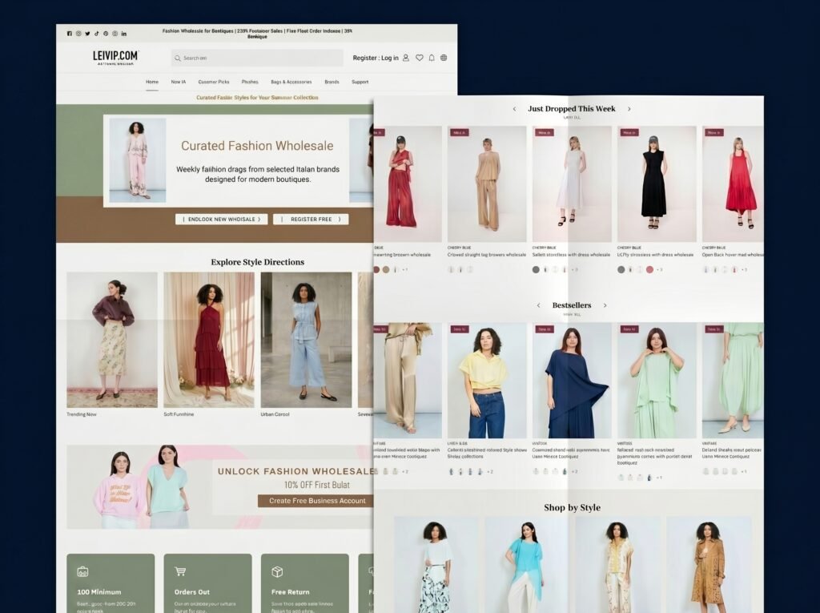Click the 'Crlowed straight tag browers wholesale' title
820x613 pixels.
(487, 255)
